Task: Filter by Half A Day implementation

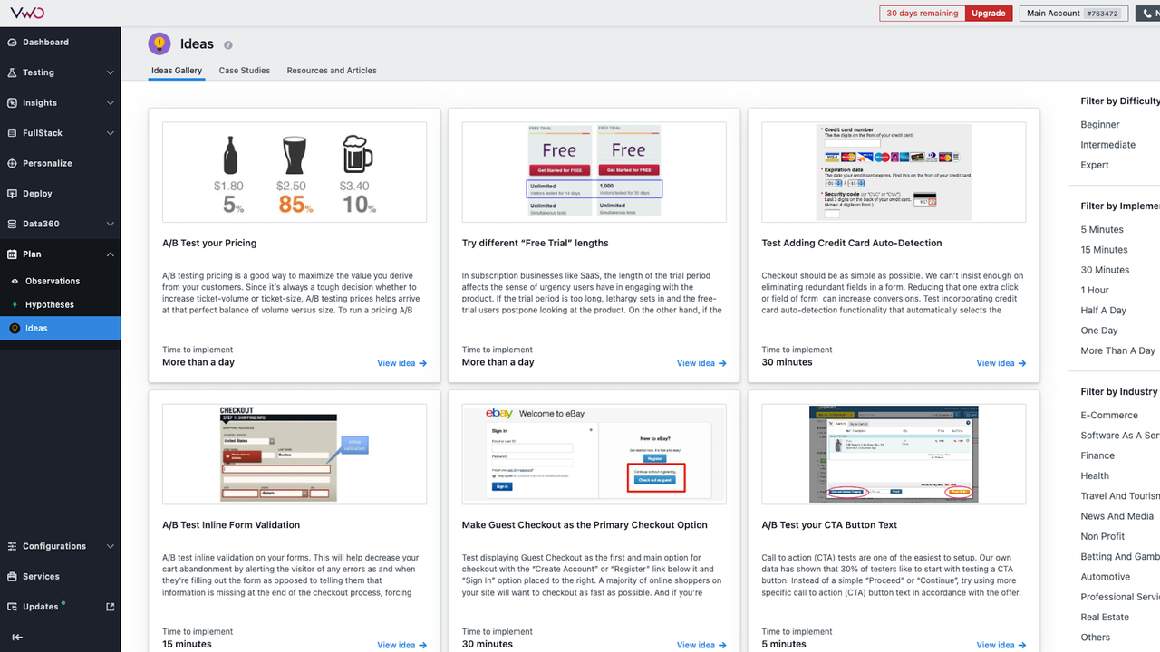Action: pyautogui.click(x=1103, y=311)
